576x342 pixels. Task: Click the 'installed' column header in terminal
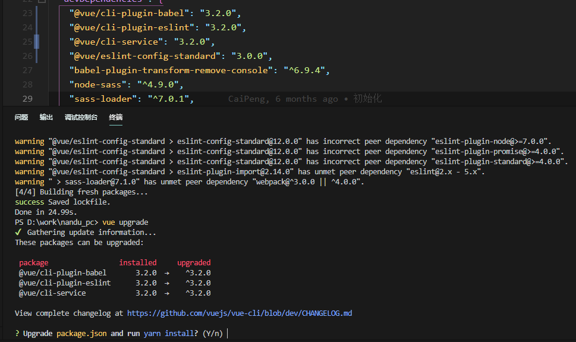pyautogui.click(x=138, y=262)
